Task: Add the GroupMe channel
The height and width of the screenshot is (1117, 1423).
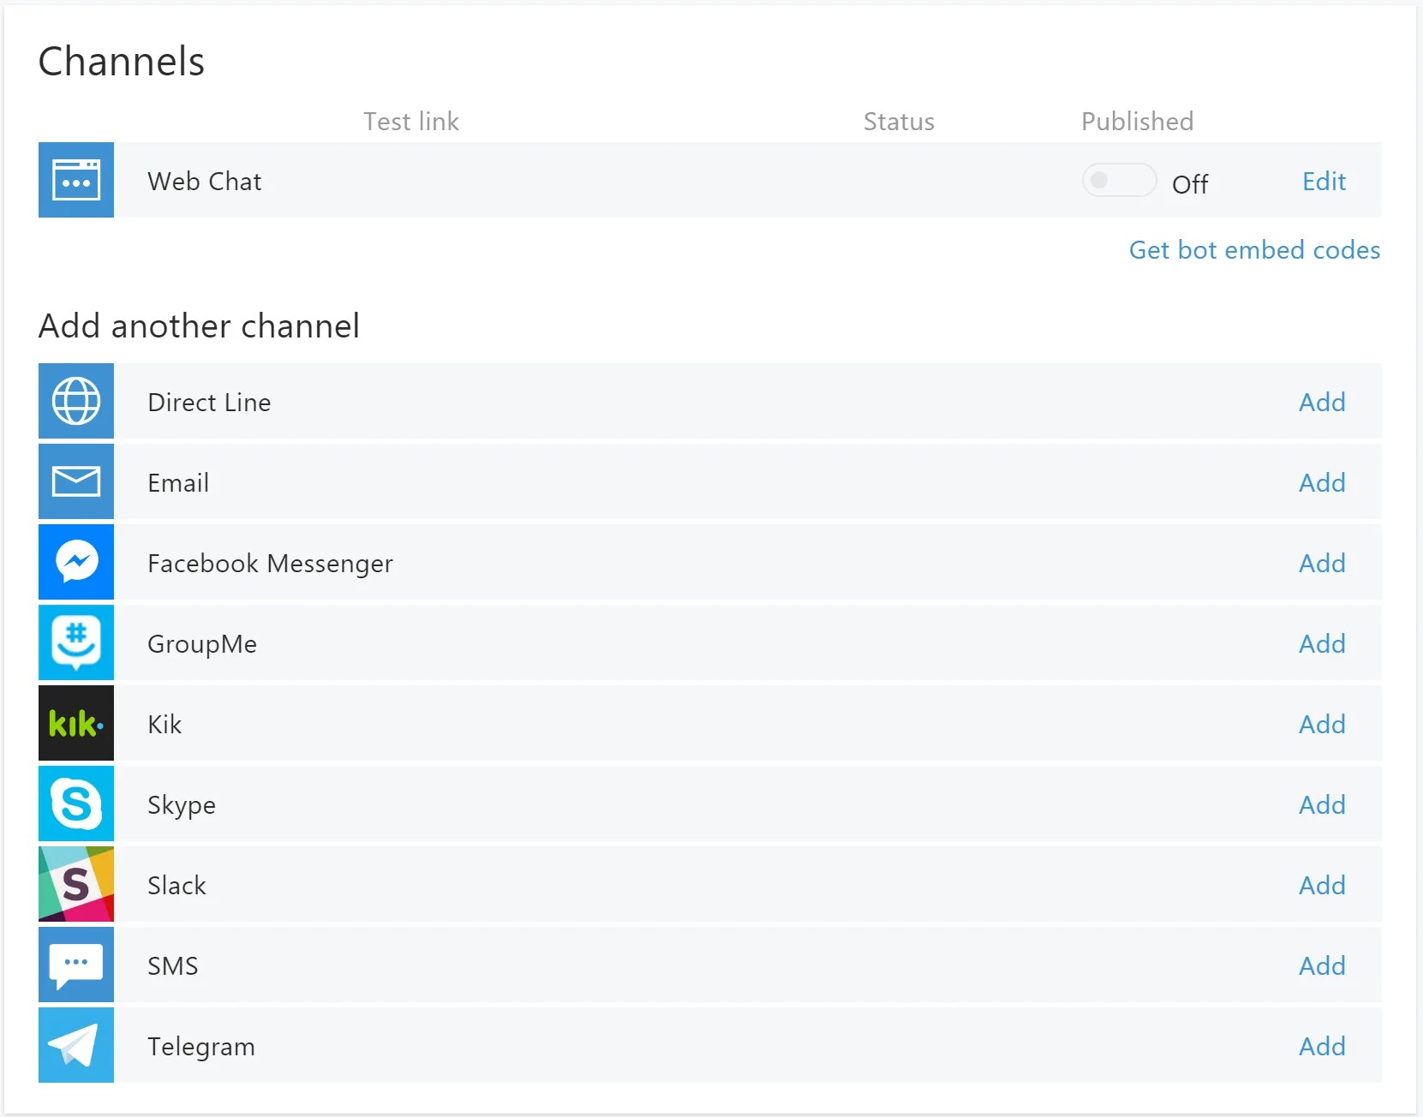Action: coord(1322,644)
